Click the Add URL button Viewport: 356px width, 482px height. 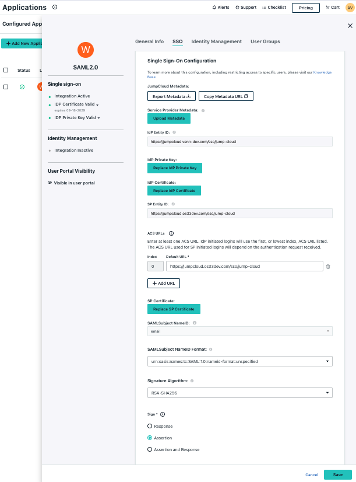pyautogui.click(x=164, y=284)
